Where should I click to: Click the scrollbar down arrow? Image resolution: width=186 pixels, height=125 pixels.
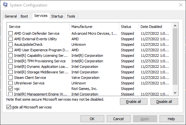175,93
